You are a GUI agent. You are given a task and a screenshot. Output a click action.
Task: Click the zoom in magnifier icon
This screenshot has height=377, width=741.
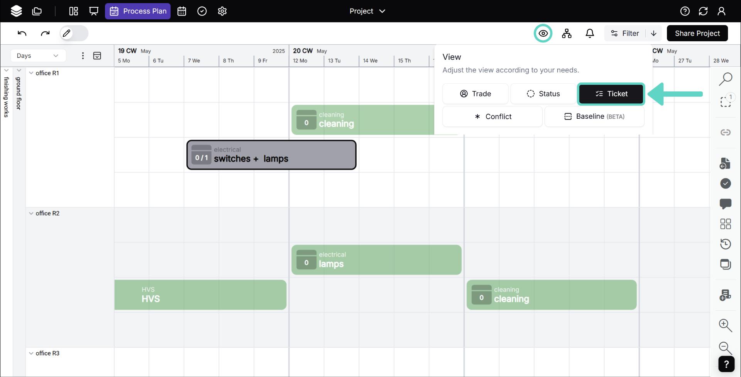(725, 325)
